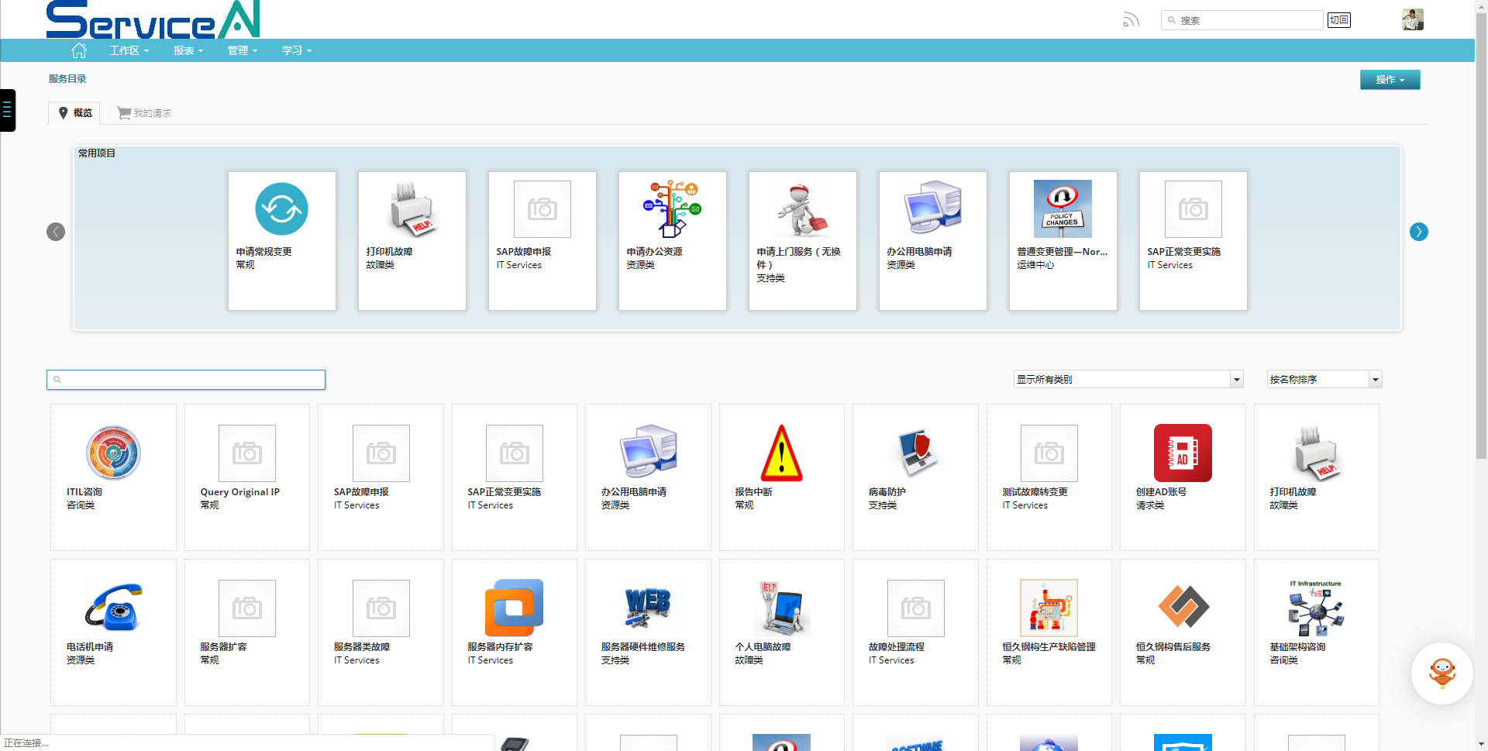Open the 电话机申请 telephone icon
Screen dimensions: 1488x751
pos(114,608)
